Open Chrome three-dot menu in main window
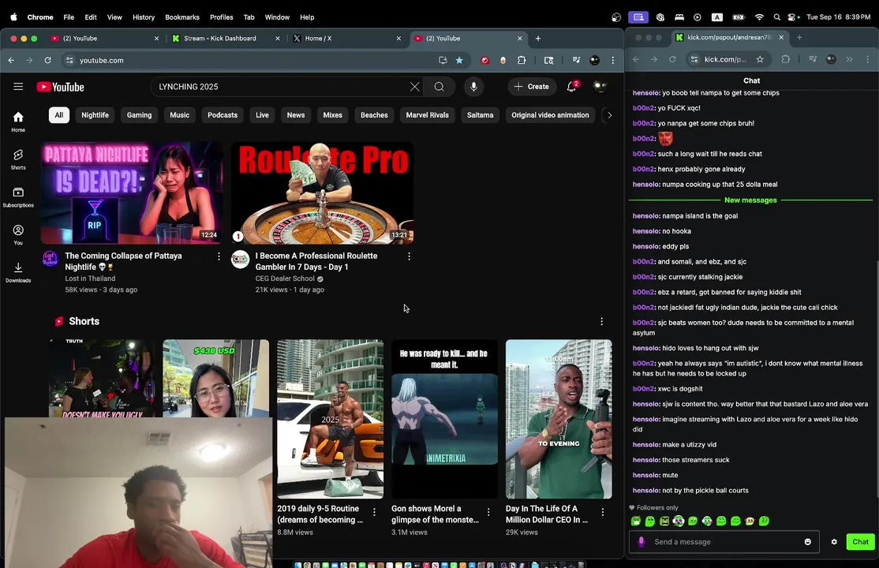The image size is (879, 568). coord(613,60)
